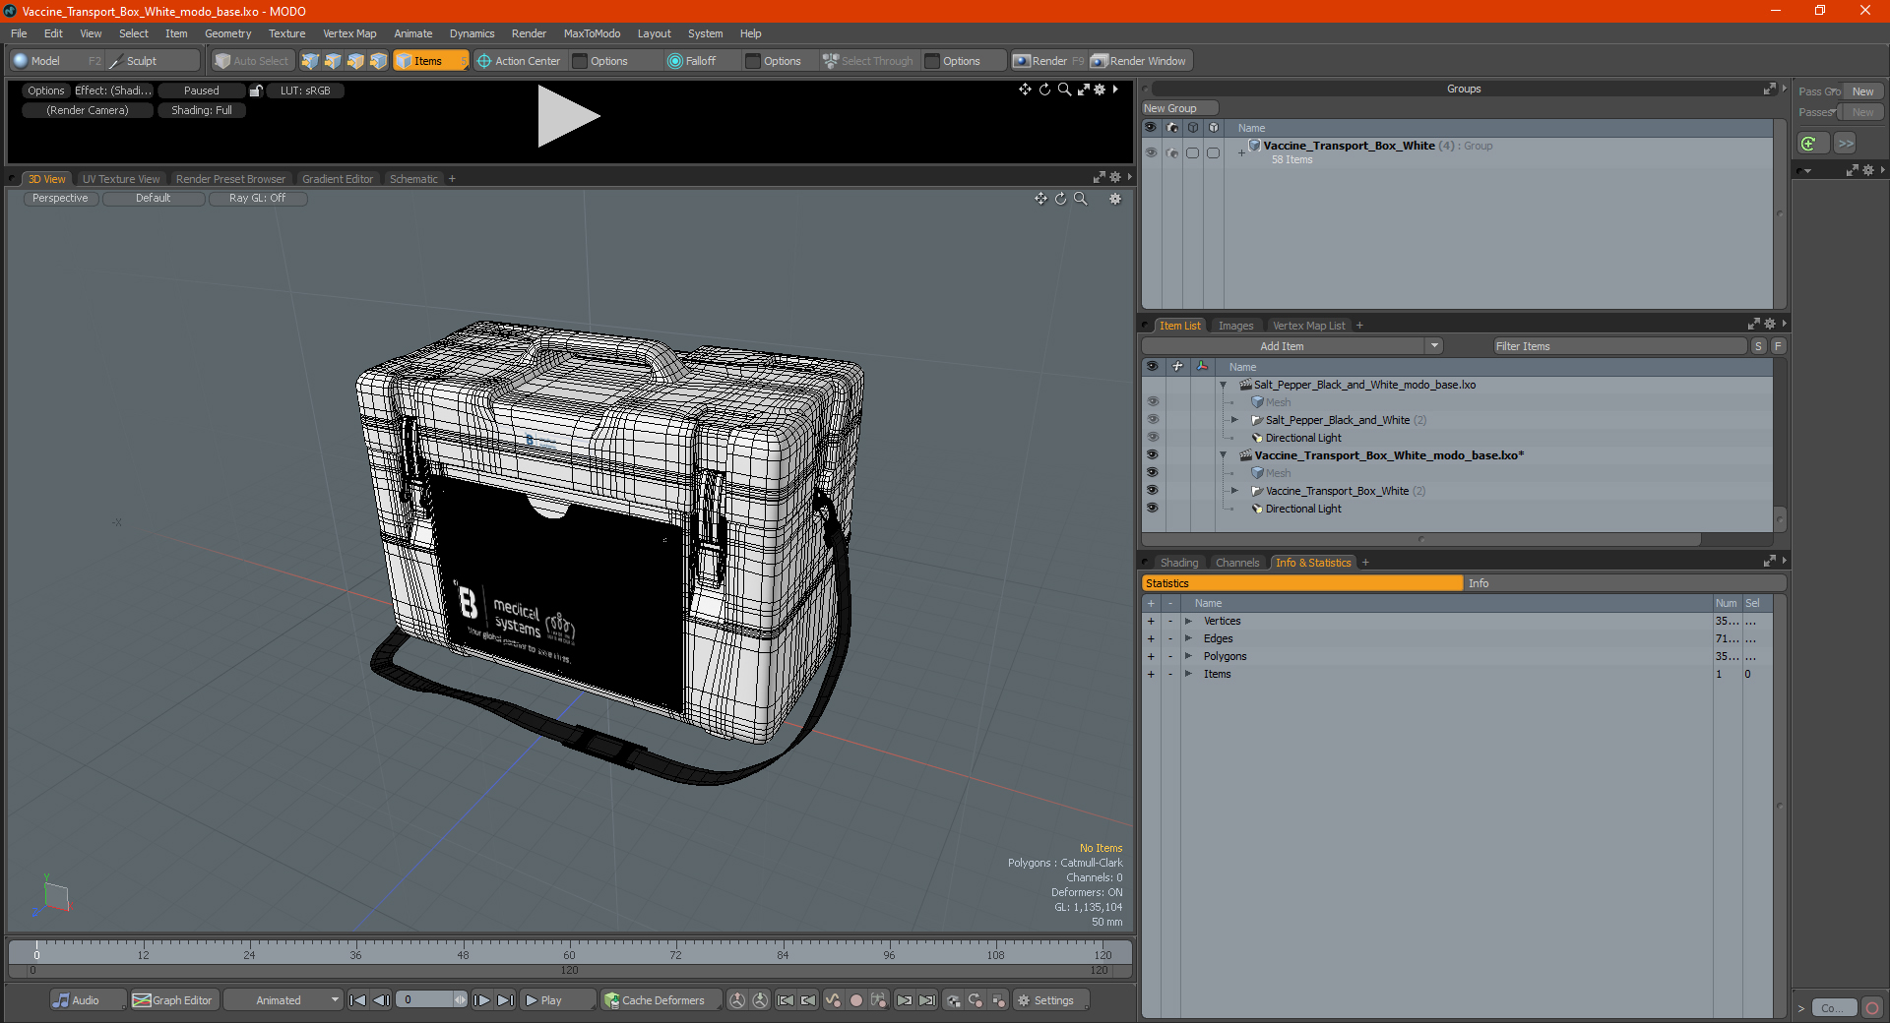Start preview render play arrow

click(x=568, y=116)
